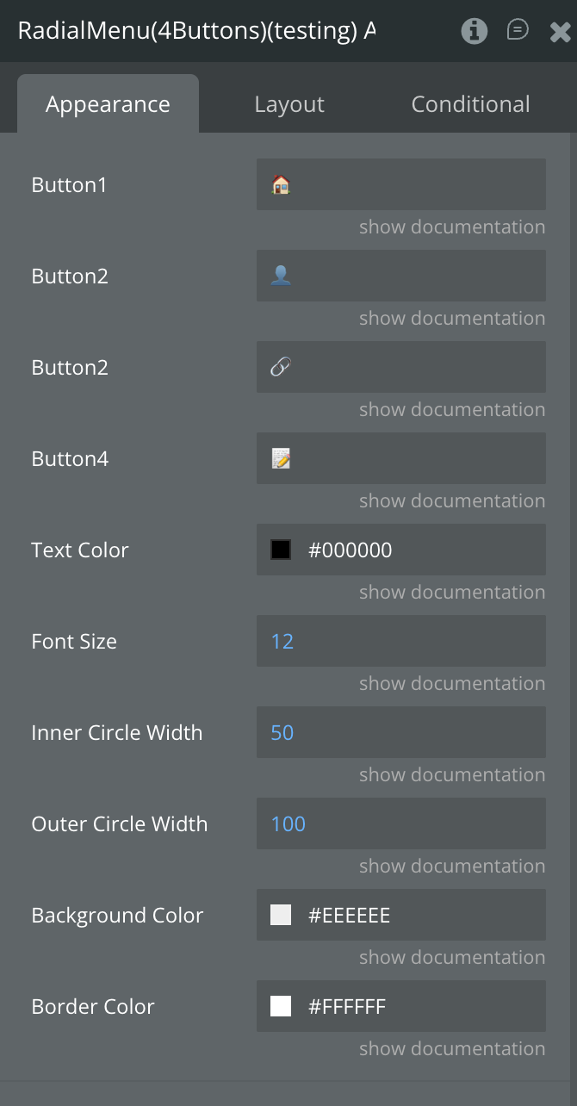Click the person silhouette emoji icon

pyautogui.click(x=281, y=276)
